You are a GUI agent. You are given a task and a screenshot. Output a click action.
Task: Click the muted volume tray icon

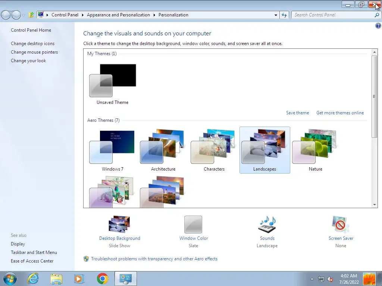[x=331, y=279]
